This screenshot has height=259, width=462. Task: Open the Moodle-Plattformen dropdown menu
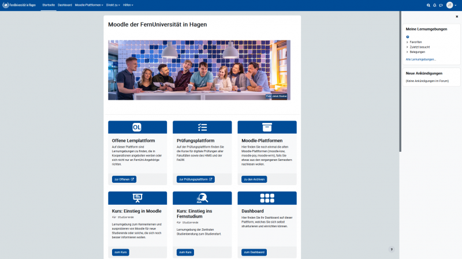(89, 5)
